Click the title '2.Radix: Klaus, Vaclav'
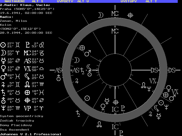 click(25, 5)
